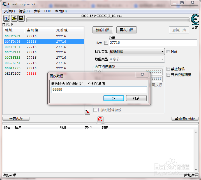This screenshot has height=180, width=201.
Task: Click the scan progress bar
Action: tap(108, 20)
